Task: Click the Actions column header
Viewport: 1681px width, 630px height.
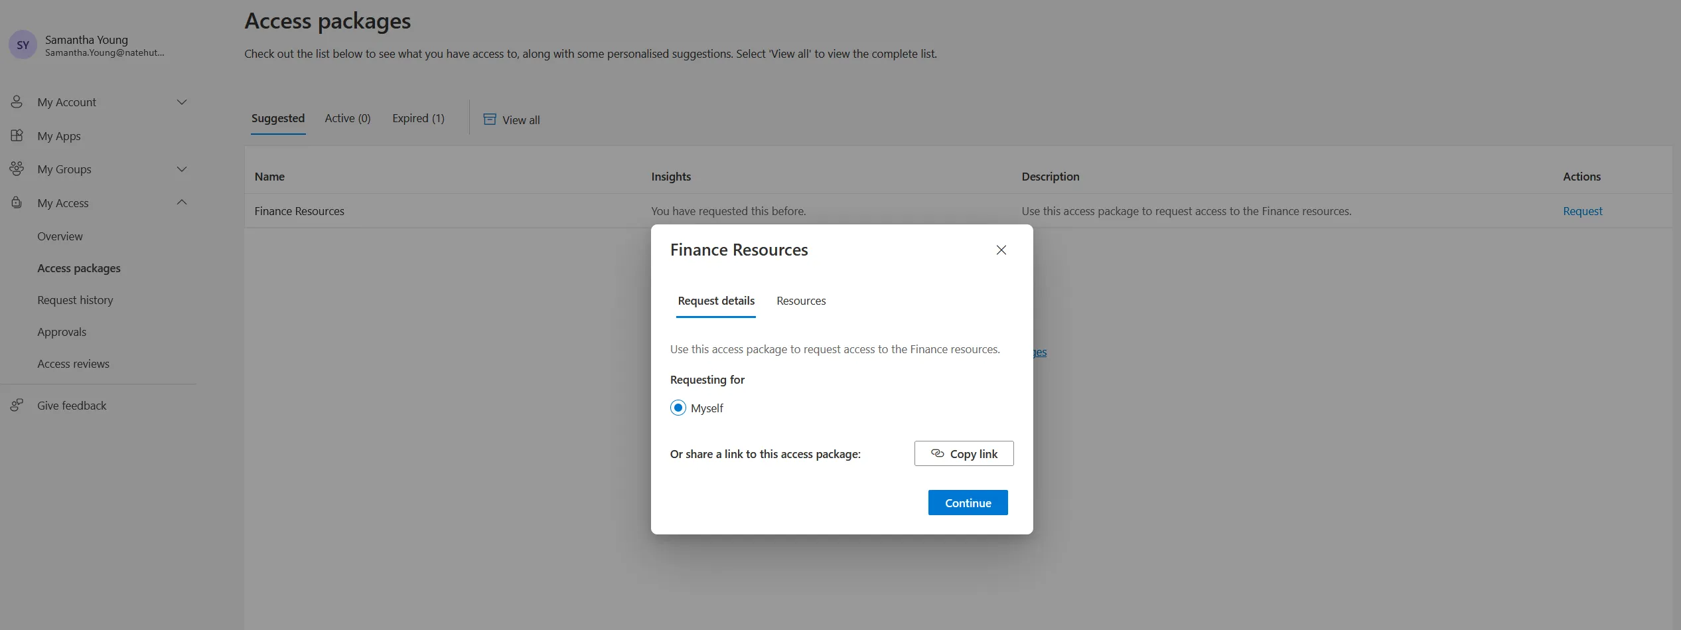Action: pyautogui.click(x=1581, y=177)
